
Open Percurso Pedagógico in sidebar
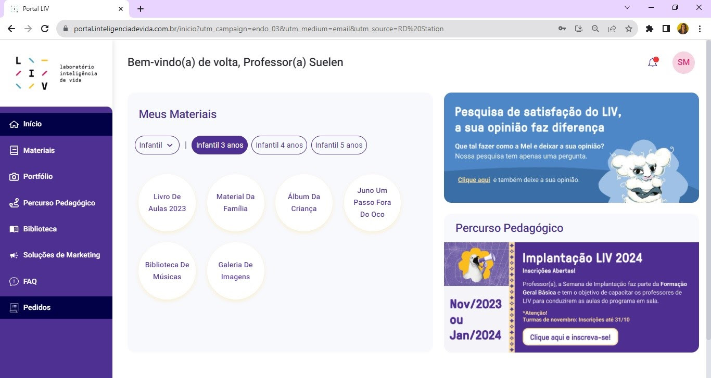[x=56, y=203]
